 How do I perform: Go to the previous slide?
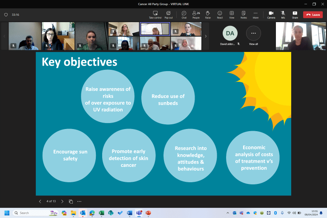point(40,201)
